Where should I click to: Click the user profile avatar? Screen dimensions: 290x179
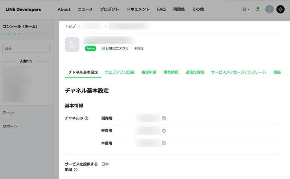pyautogui.click(x=269, y=9)
